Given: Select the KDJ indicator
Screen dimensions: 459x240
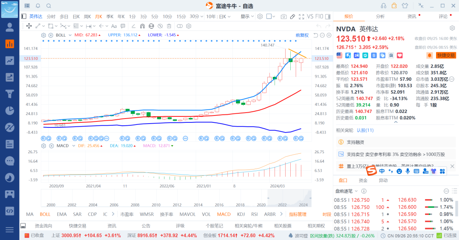Looking at the screenshot, I should coord(241,214).
